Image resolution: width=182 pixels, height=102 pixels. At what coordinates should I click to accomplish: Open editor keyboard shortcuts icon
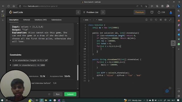[161, 20]
